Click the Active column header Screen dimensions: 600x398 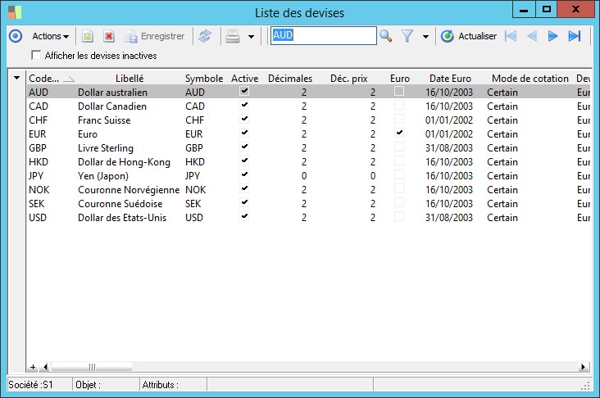click(244, 79)
